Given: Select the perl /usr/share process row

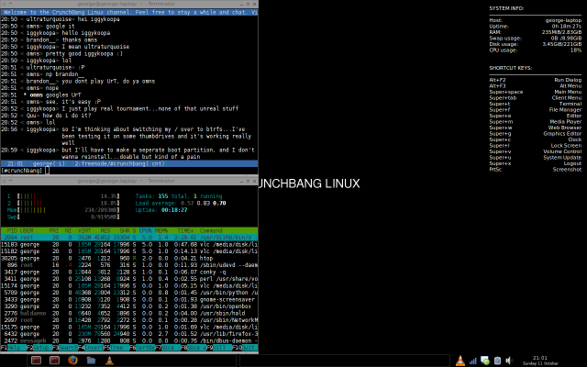Looking at the screenshot, I should click(x=129, y=279).
